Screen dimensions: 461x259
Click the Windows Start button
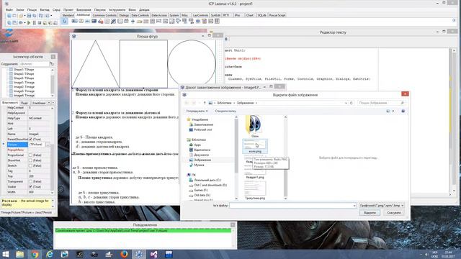5,254
